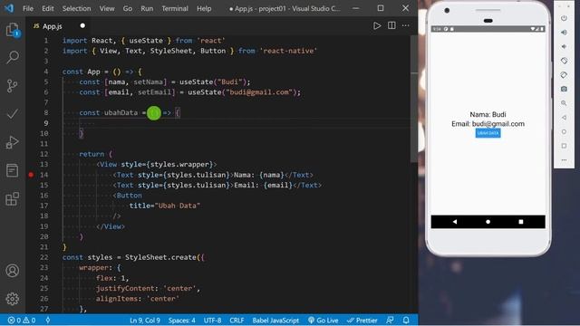The width and height of the screenshot is (580, 326).
Task: Close the App.js tab via unsaved dot
Action: pos(82,25)
